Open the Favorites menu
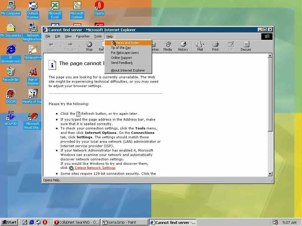Screen dimensions: 302x226 pos(83,36)
